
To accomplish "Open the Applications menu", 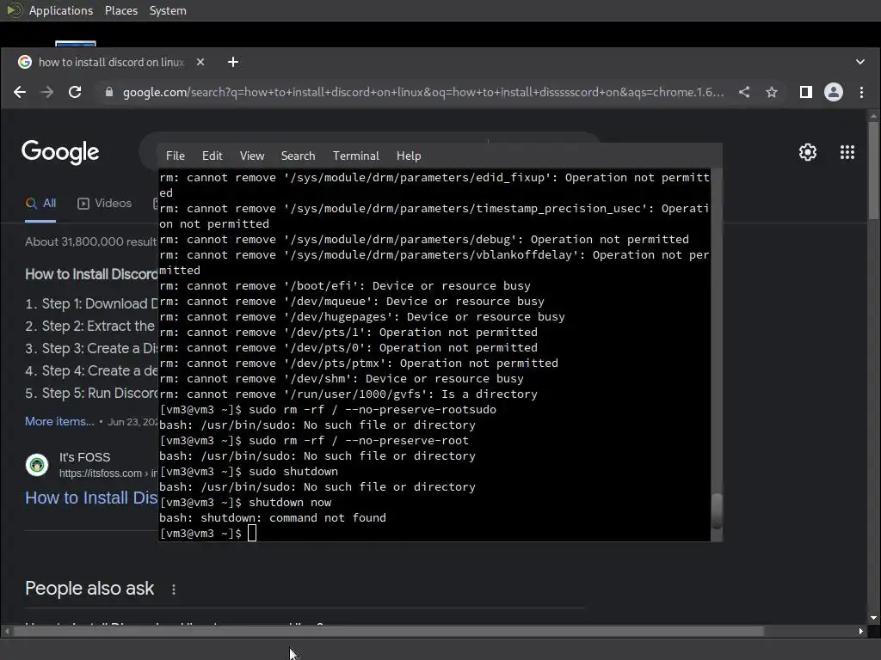I will coord(61,10).
